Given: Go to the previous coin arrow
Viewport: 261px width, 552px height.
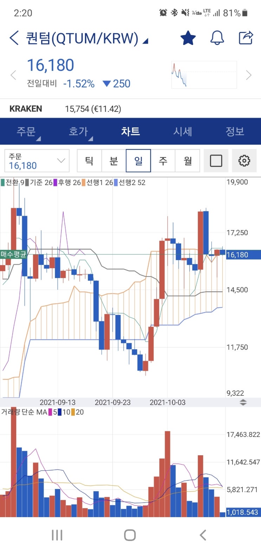Looking at the screenshot, I should (x=13, y=75).
